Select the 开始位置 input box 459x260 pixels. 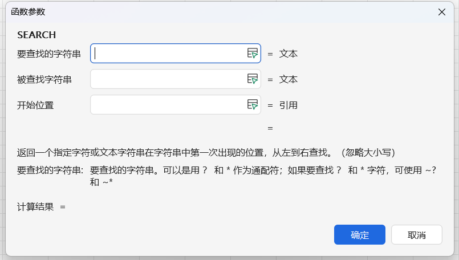point(168,105)
